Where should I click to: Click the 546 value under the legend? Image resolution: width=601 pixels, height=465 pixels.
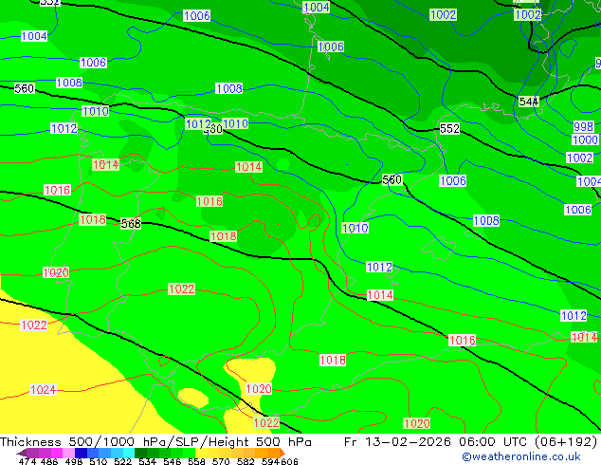point(172,461)
